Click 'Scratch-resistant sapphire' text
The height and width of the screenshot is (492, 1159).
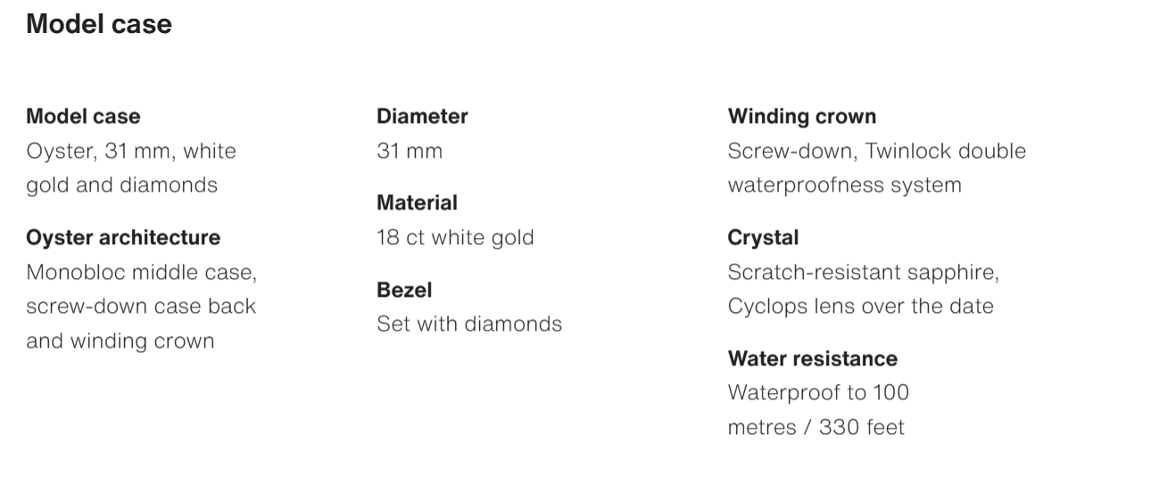click(x=863, y=272)
